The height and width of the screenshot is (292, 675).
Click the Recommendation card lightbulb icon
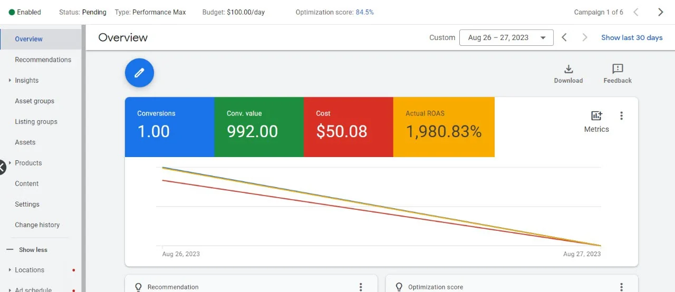point(138,287)
